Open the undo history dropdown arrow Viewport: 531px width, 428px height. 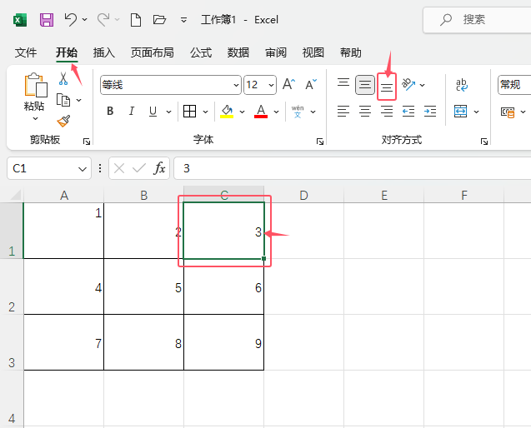85,20
